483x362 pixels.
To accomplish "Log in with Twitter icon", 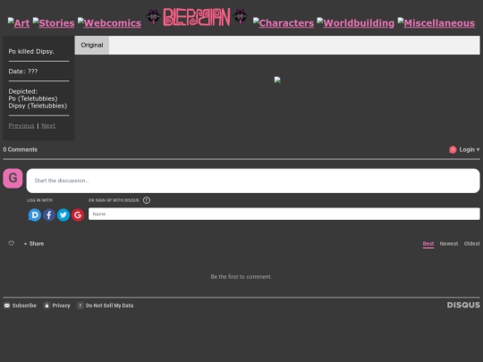I will click(x=64, y=215).
